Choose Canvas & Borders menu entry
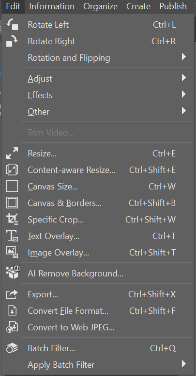196x376 pixels. coord(106,203)
